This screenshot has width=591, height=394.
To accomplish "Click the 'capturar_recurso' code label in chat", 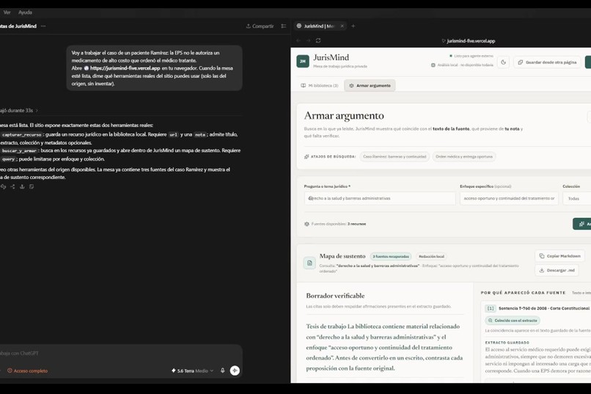I will coord(21,134).
